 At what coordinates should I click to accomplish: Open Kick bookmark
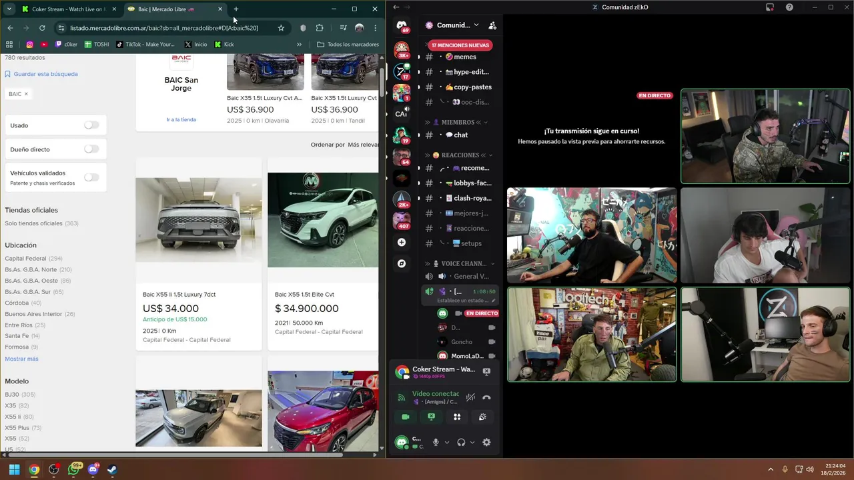pos(224,45)
